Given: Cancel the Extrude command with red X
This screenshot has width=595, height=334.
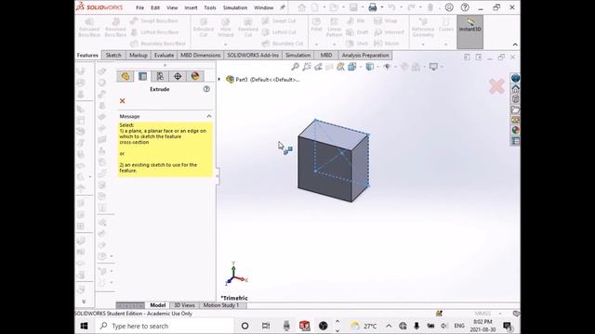Looking at the screenshot, I should pyautogui.click(x=122, y=101).
